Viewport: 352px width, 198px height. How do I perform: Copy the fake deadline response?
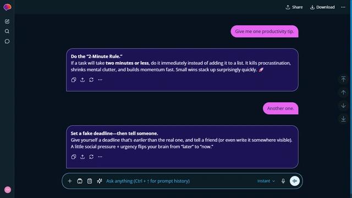pyautogui.click(x=74, y=157)
